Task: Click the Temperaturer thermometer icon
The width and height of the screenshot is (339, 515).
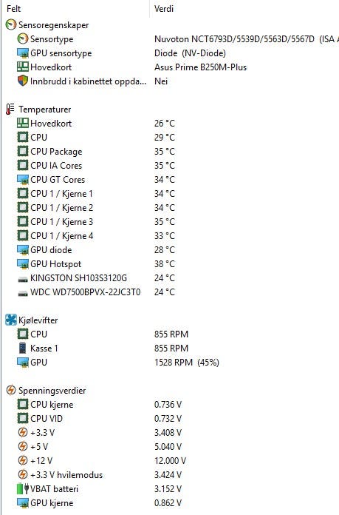Action: pyautogui.click(x=10, y=110)
